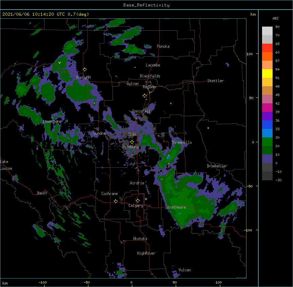Click the white plus marker north of Drumheller
293x287 pixels.
(208, 128)
